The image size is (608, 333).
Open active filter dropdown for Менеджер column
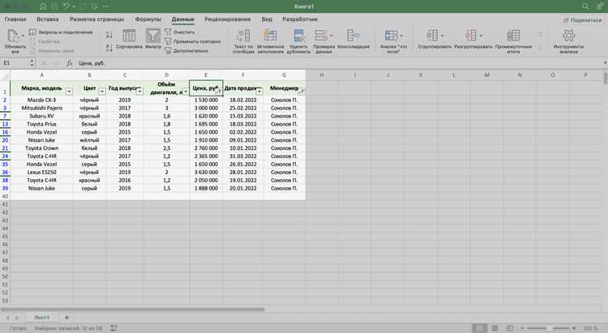click(x=302, y=92)
